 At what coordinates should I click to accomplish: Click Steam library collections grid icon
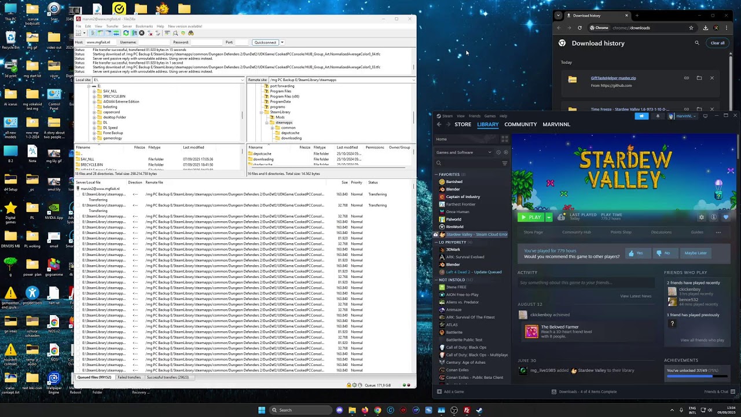505,139
